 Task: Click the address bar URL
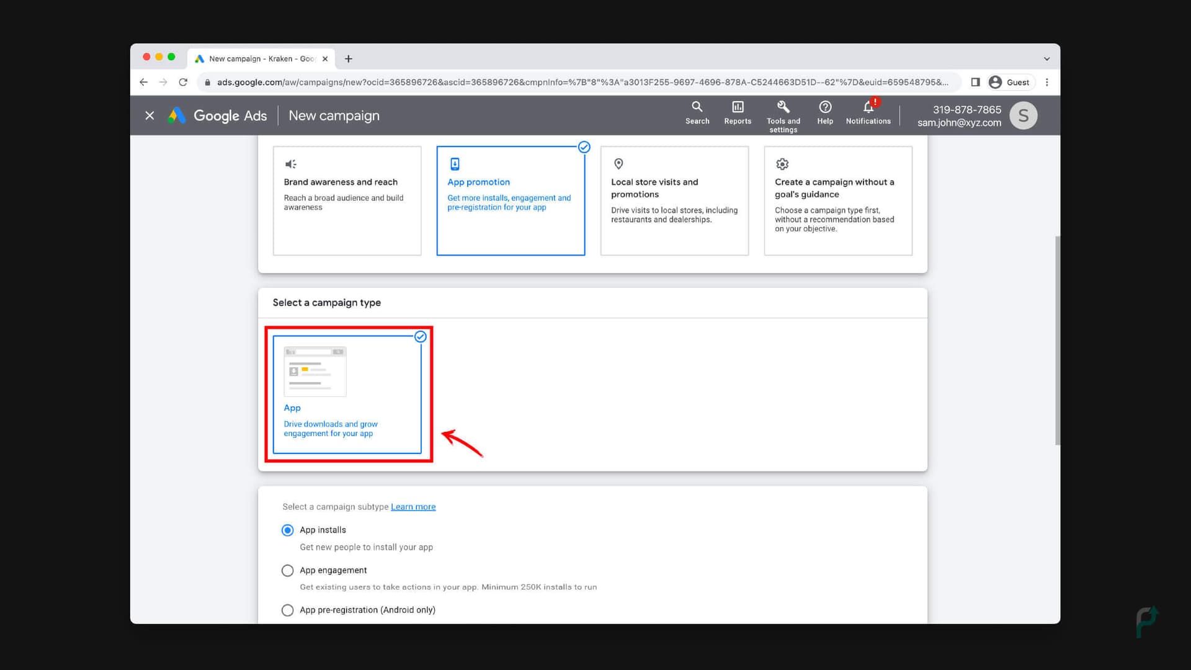tap(582, 82)
